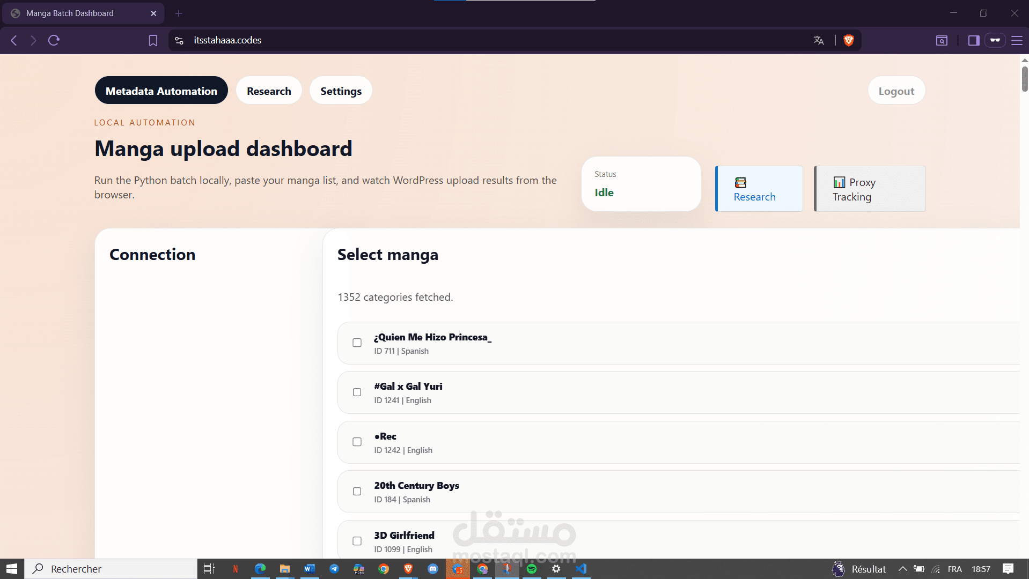Click the page vertical scrollbar thumb

point(1024,79)
